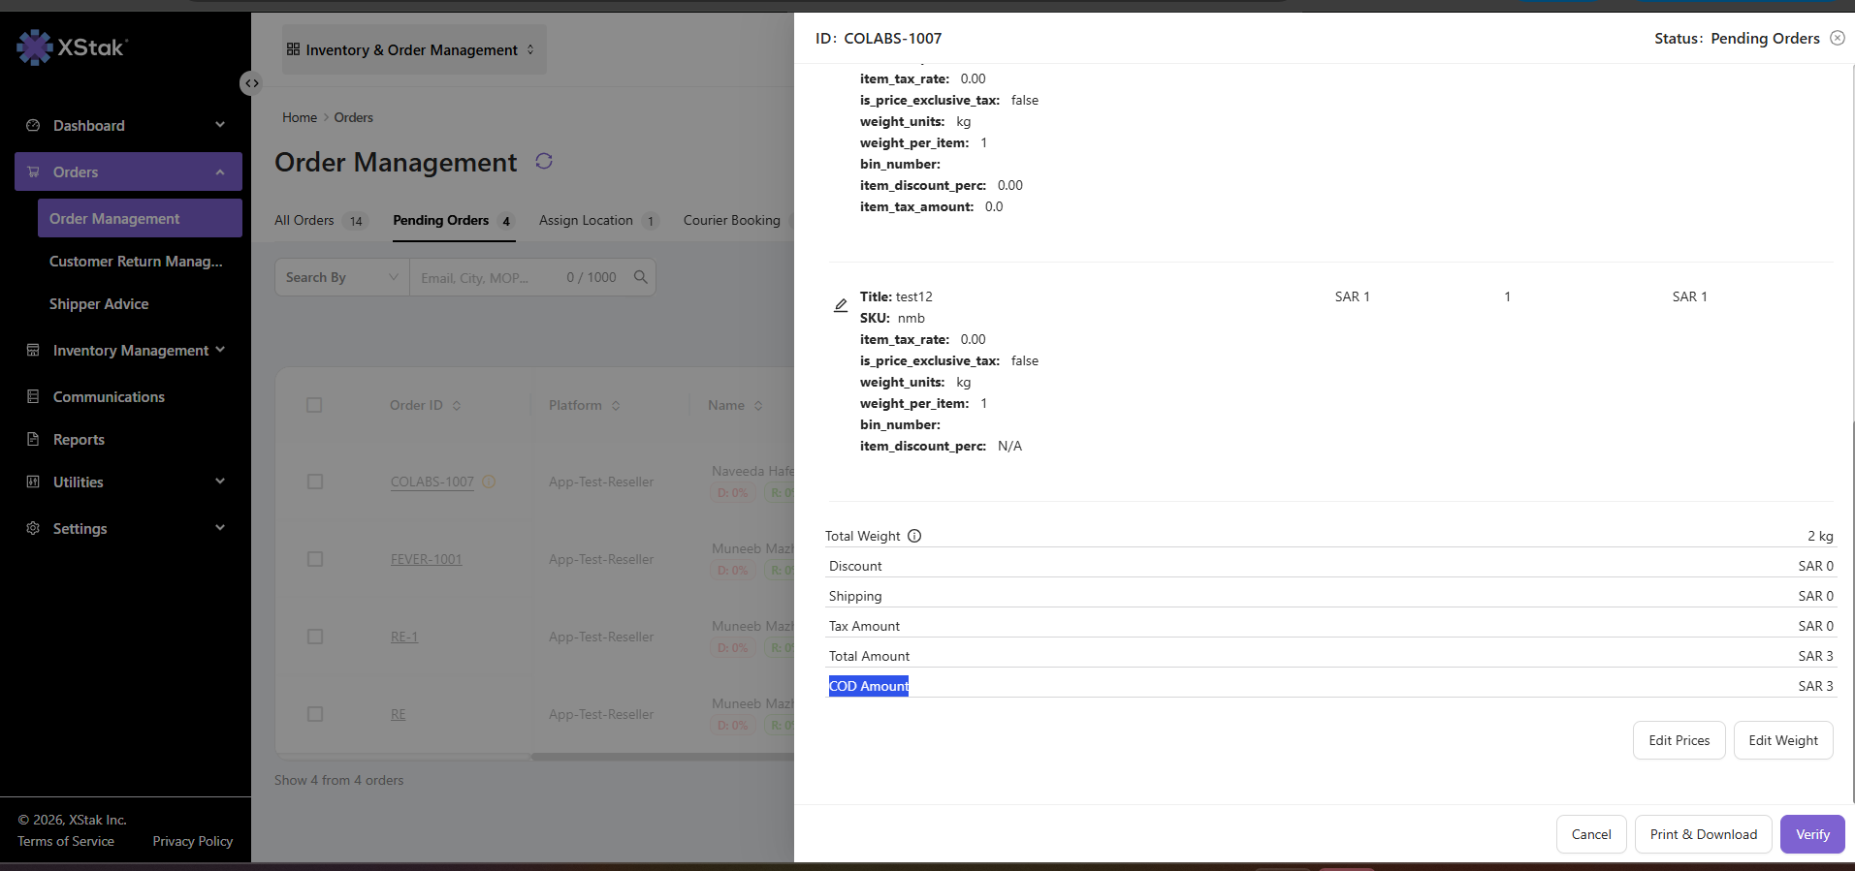Screen dimensions: 1855x871
Task: Check the COLABS-1007 row checkbox
Action: pyautogui.click(x=315, y=482)
